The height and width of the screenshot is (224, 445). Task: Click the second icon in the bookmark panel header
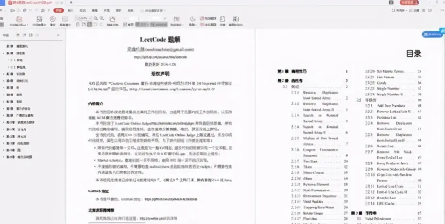[x=25, y=35]
